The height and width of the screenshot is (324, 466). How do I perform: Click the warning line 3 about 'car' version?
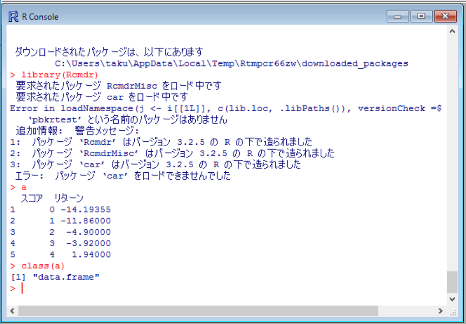pos(156,165)
